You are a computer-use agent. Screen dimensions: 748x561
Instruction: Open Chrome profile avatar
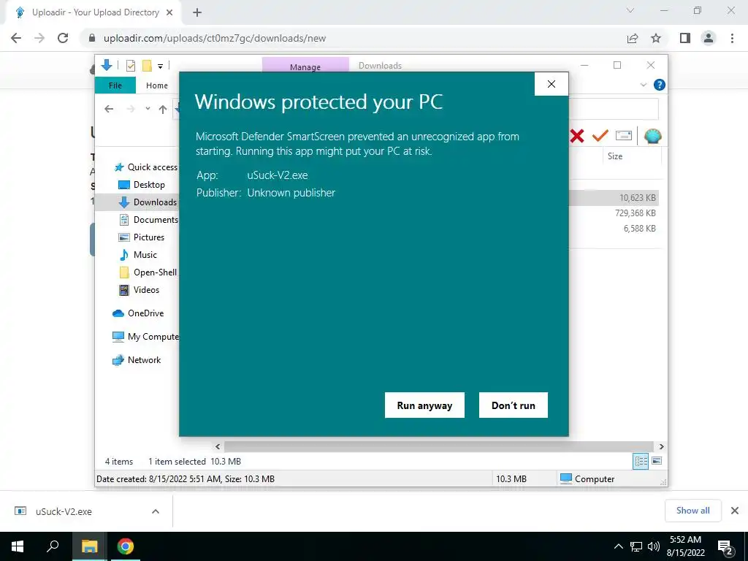click(709, 38)
